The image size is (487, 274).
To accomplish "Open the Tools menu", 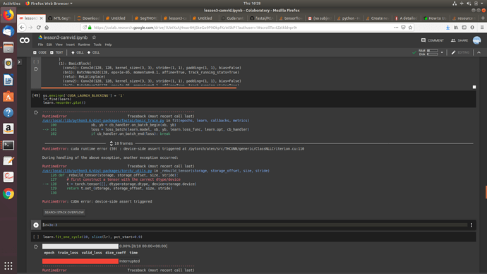I will point(97,44).
